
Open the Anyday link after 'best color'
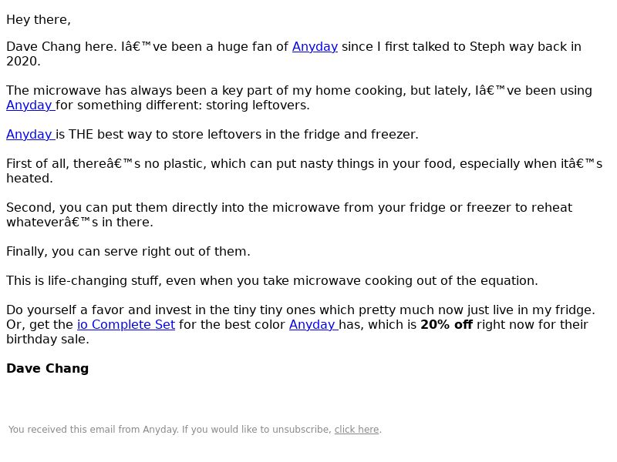pyautogui.click(x=314, y=325)
